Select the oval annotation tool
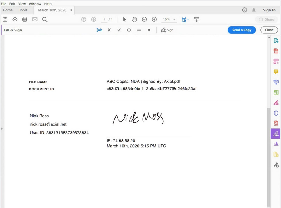The width and height of the screenshot is (281, 208). (x=129, y=30)
